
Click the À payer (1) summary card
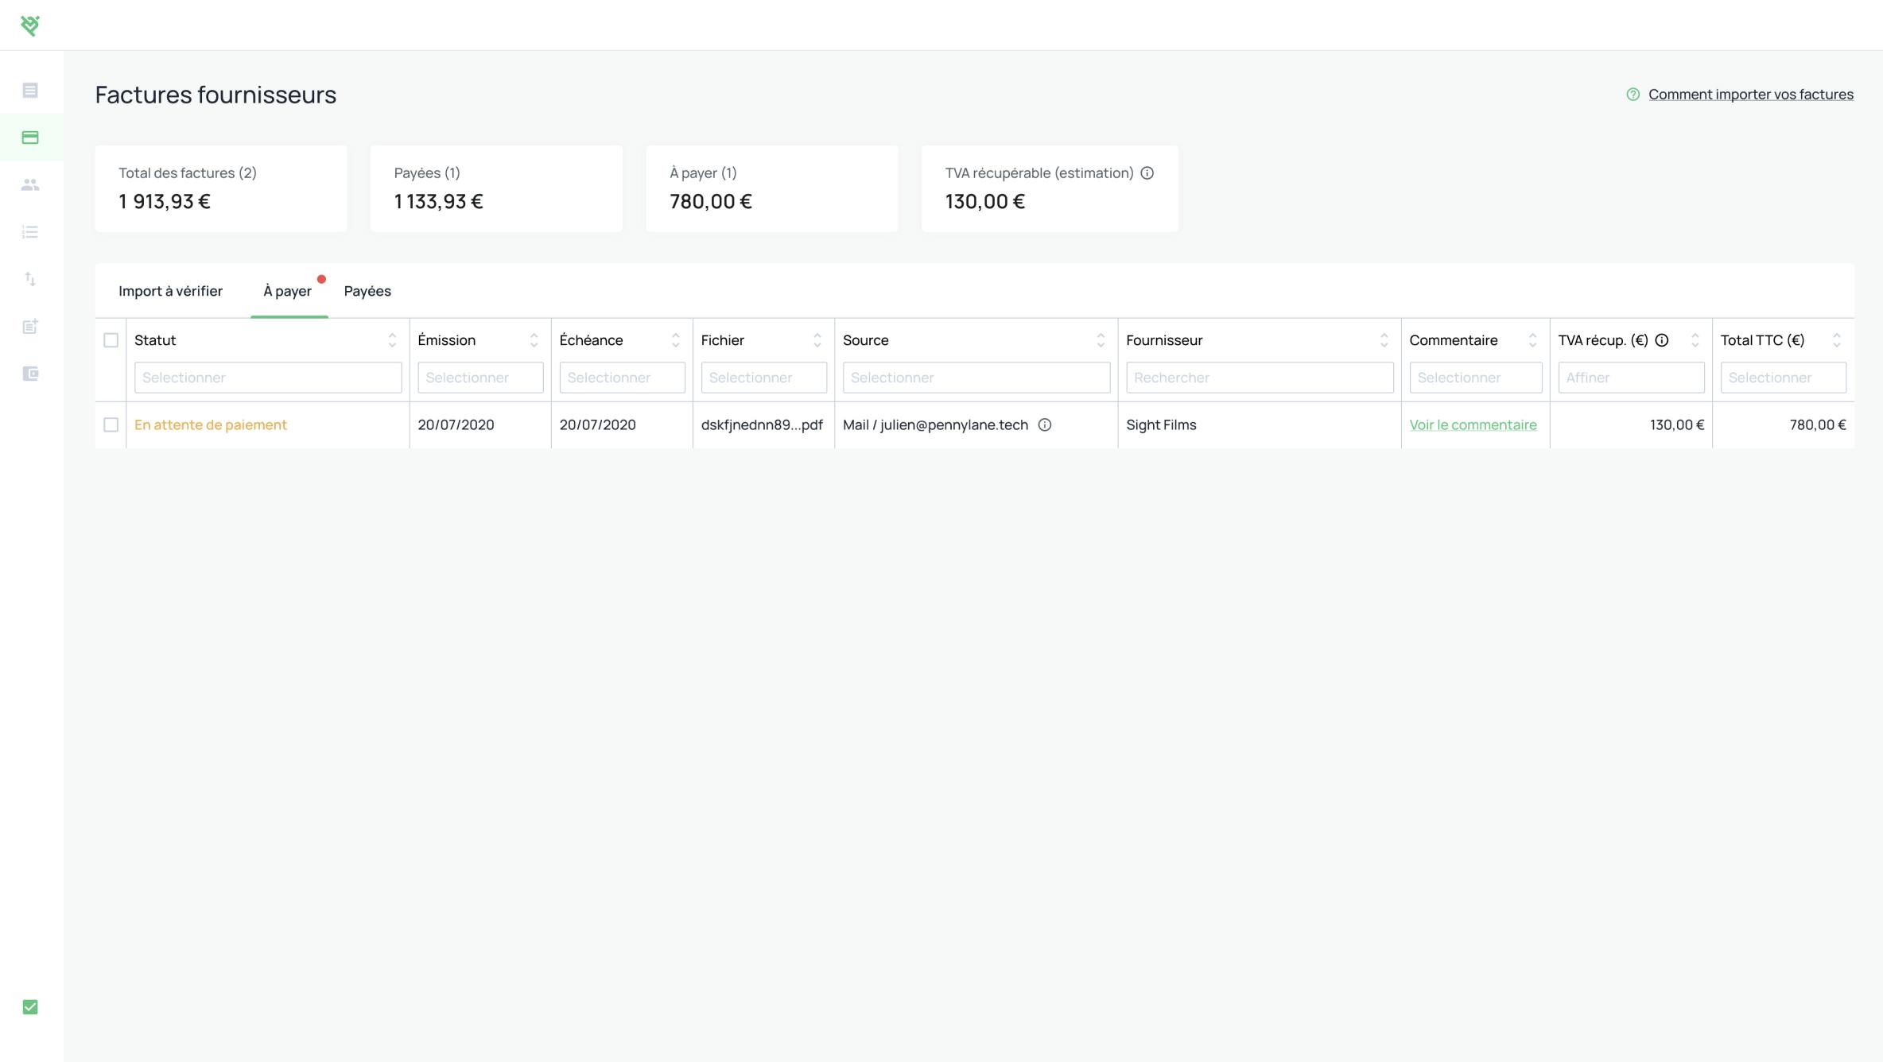pos(772,188)
